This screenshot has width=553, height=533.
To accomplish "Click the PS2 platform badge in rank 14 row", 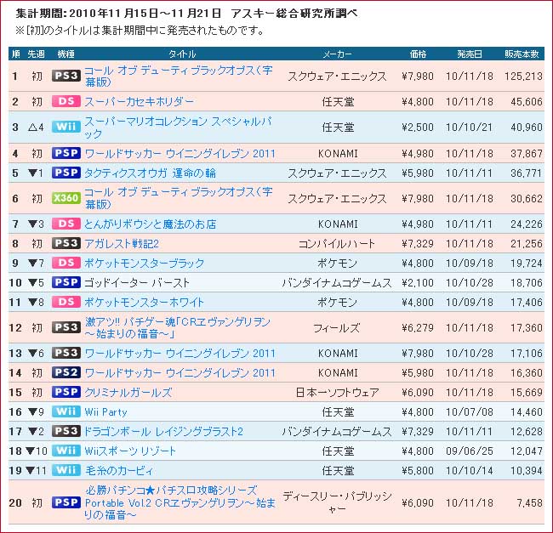I will (x=66, y=372).
